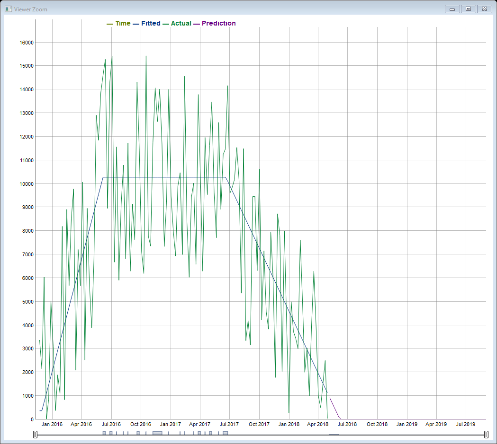The height and width of the screenshot is (444, 497).
Task: Click the left range slider handle
Action: click(x=35, y=435)
